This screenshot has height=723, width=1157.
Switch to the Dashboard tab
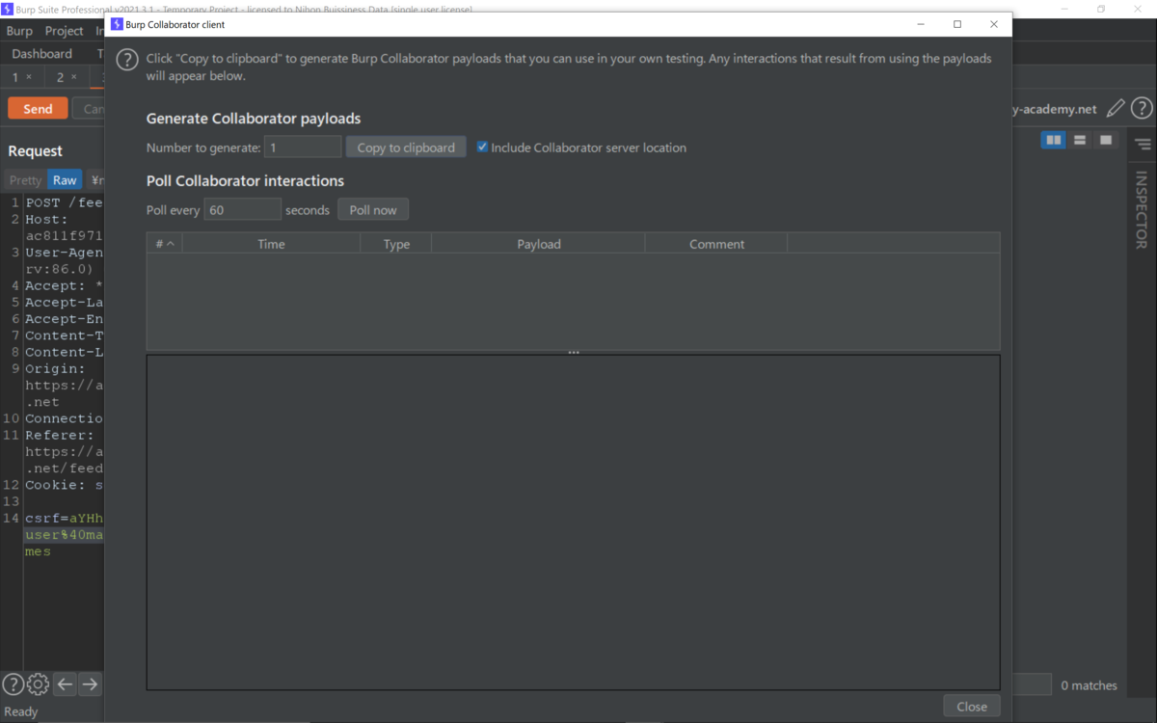[x=42, y=54]
